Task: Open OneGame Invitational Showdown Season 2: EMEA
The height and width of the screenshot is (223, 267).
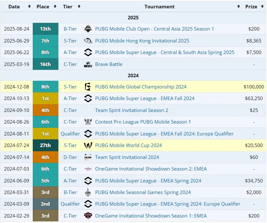Action: [151, 169]
